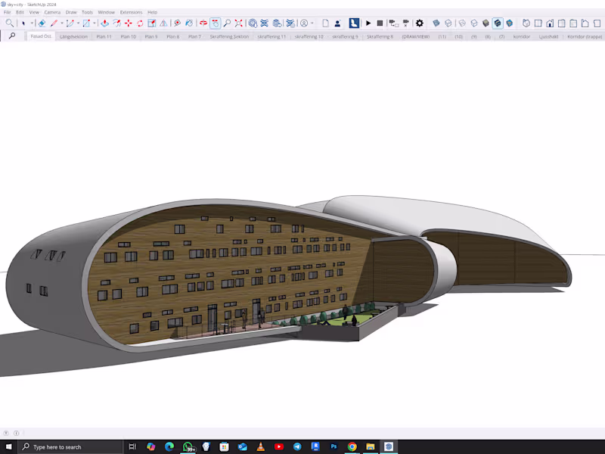Activate the Select arrow tool

point(23,23)
